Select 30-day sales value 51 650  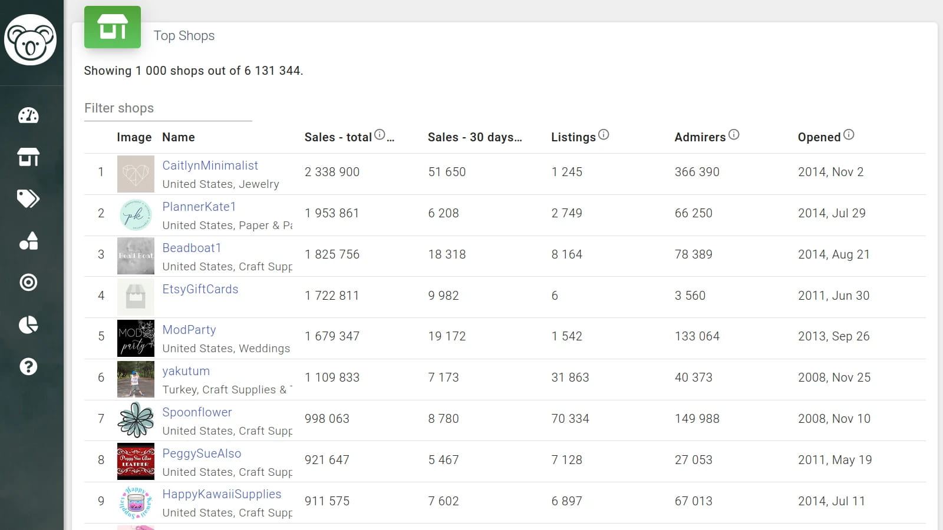point(447,172)
